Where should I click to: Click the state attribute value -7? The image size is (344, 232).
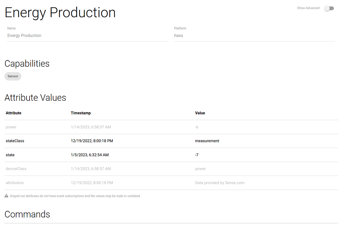197,155
